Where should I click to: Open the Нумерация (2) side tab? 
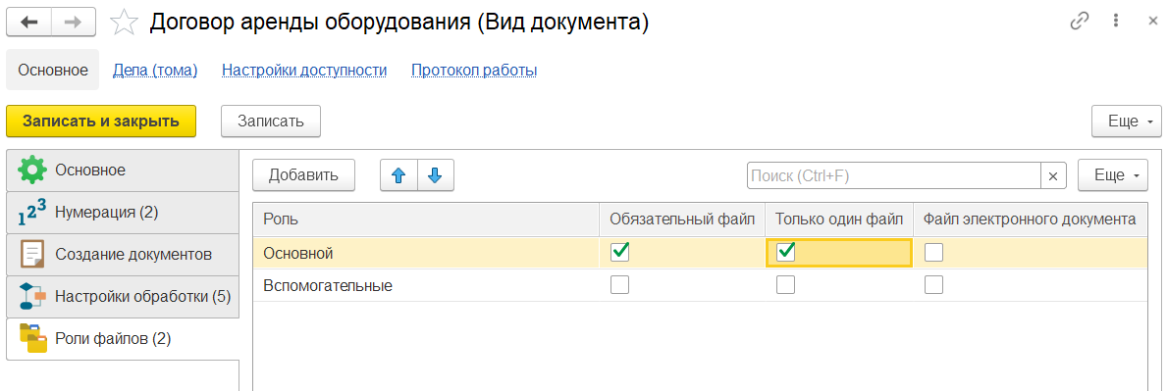[x=123, y=213]
